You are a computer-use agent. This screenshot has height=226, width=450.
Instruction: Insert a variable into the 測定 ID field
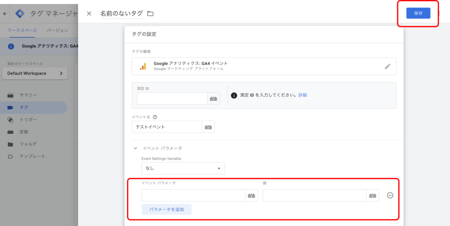[x=214, y=98]
